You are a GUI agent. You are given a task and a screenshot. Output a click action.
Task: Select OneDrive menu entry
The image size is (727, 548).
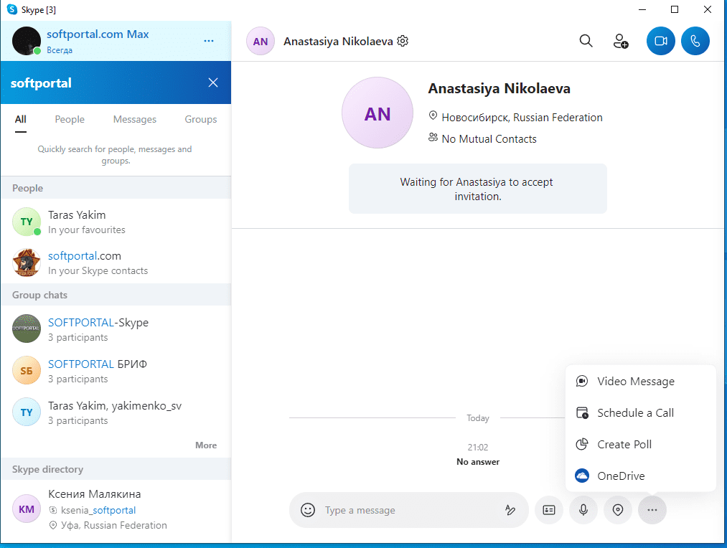click(x=641, y=476)
